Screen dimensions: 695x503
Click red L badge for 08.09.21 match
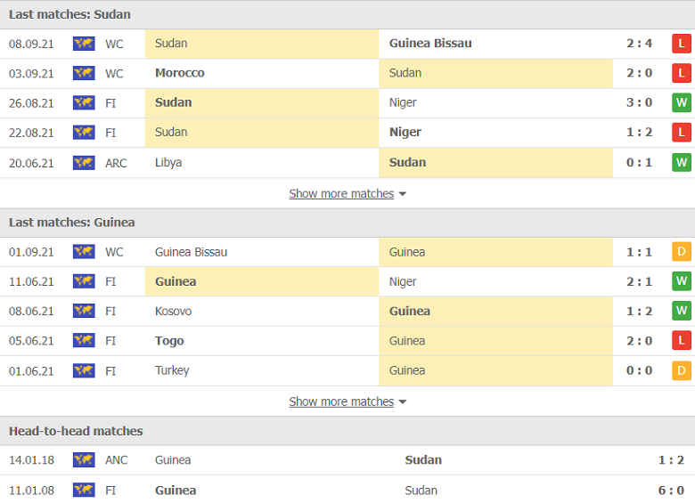[681, 43]
